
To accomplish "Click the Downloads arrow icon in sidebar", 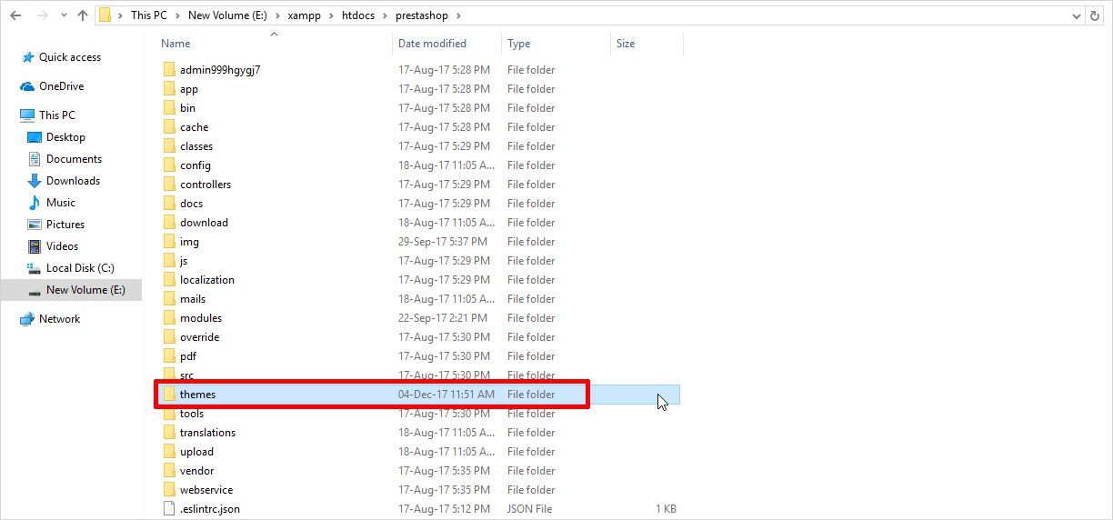I will coord(35,181).
